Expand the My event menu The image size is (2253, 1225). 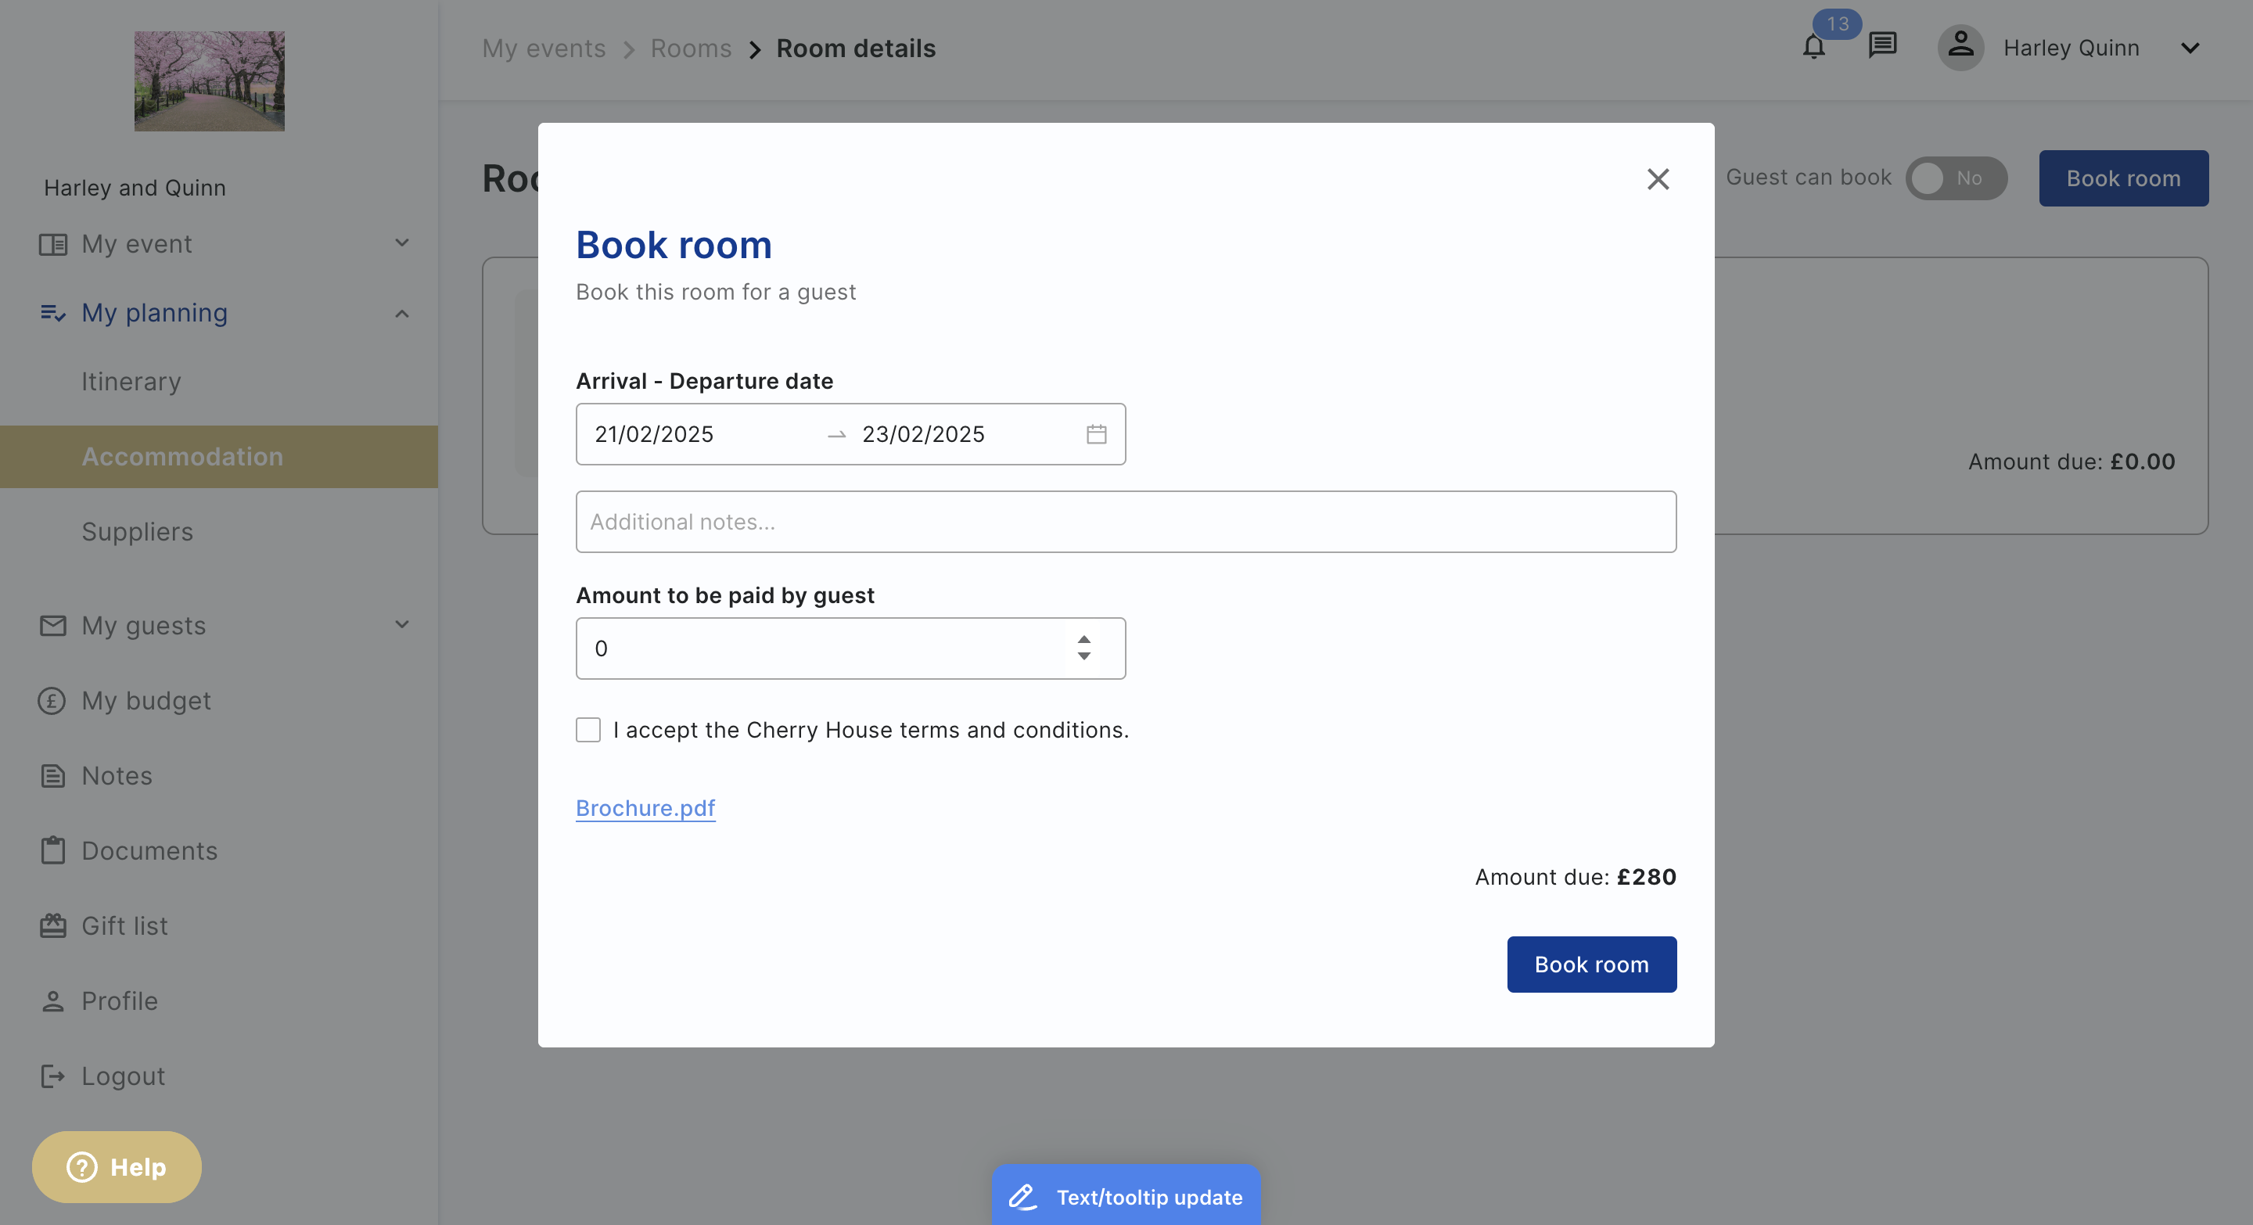(401, 243)
